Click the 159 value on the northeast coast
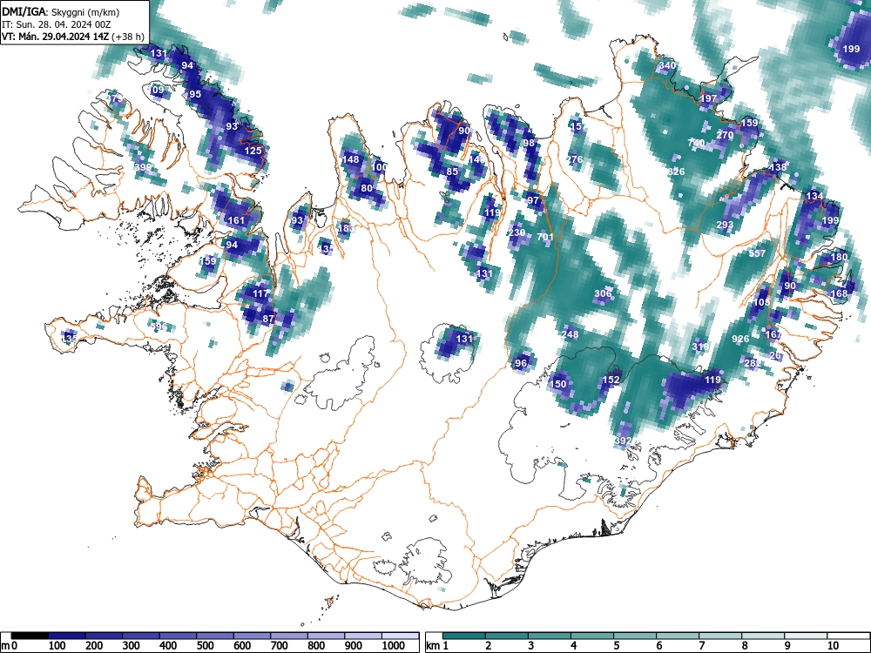871x653 pixels. point(749,123)
